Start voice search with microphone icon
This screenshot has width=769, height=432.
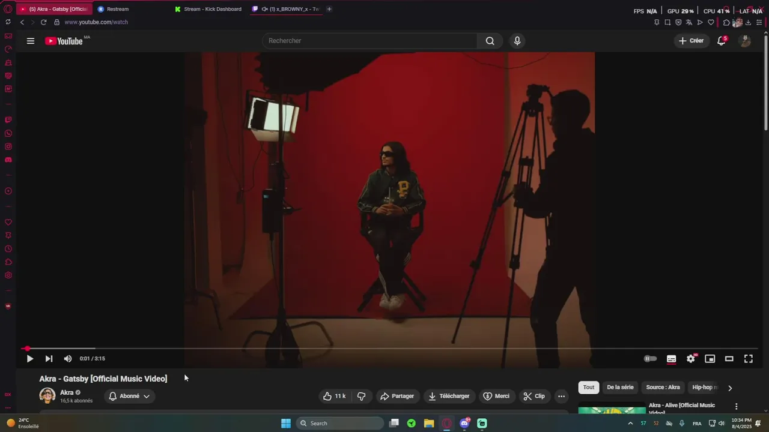click(x=517, y=41)
